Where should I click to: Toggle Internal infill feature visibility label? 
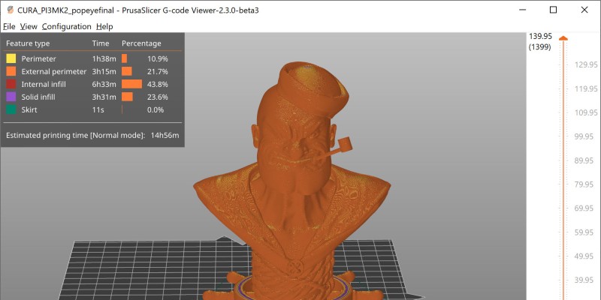coord(44,84)
